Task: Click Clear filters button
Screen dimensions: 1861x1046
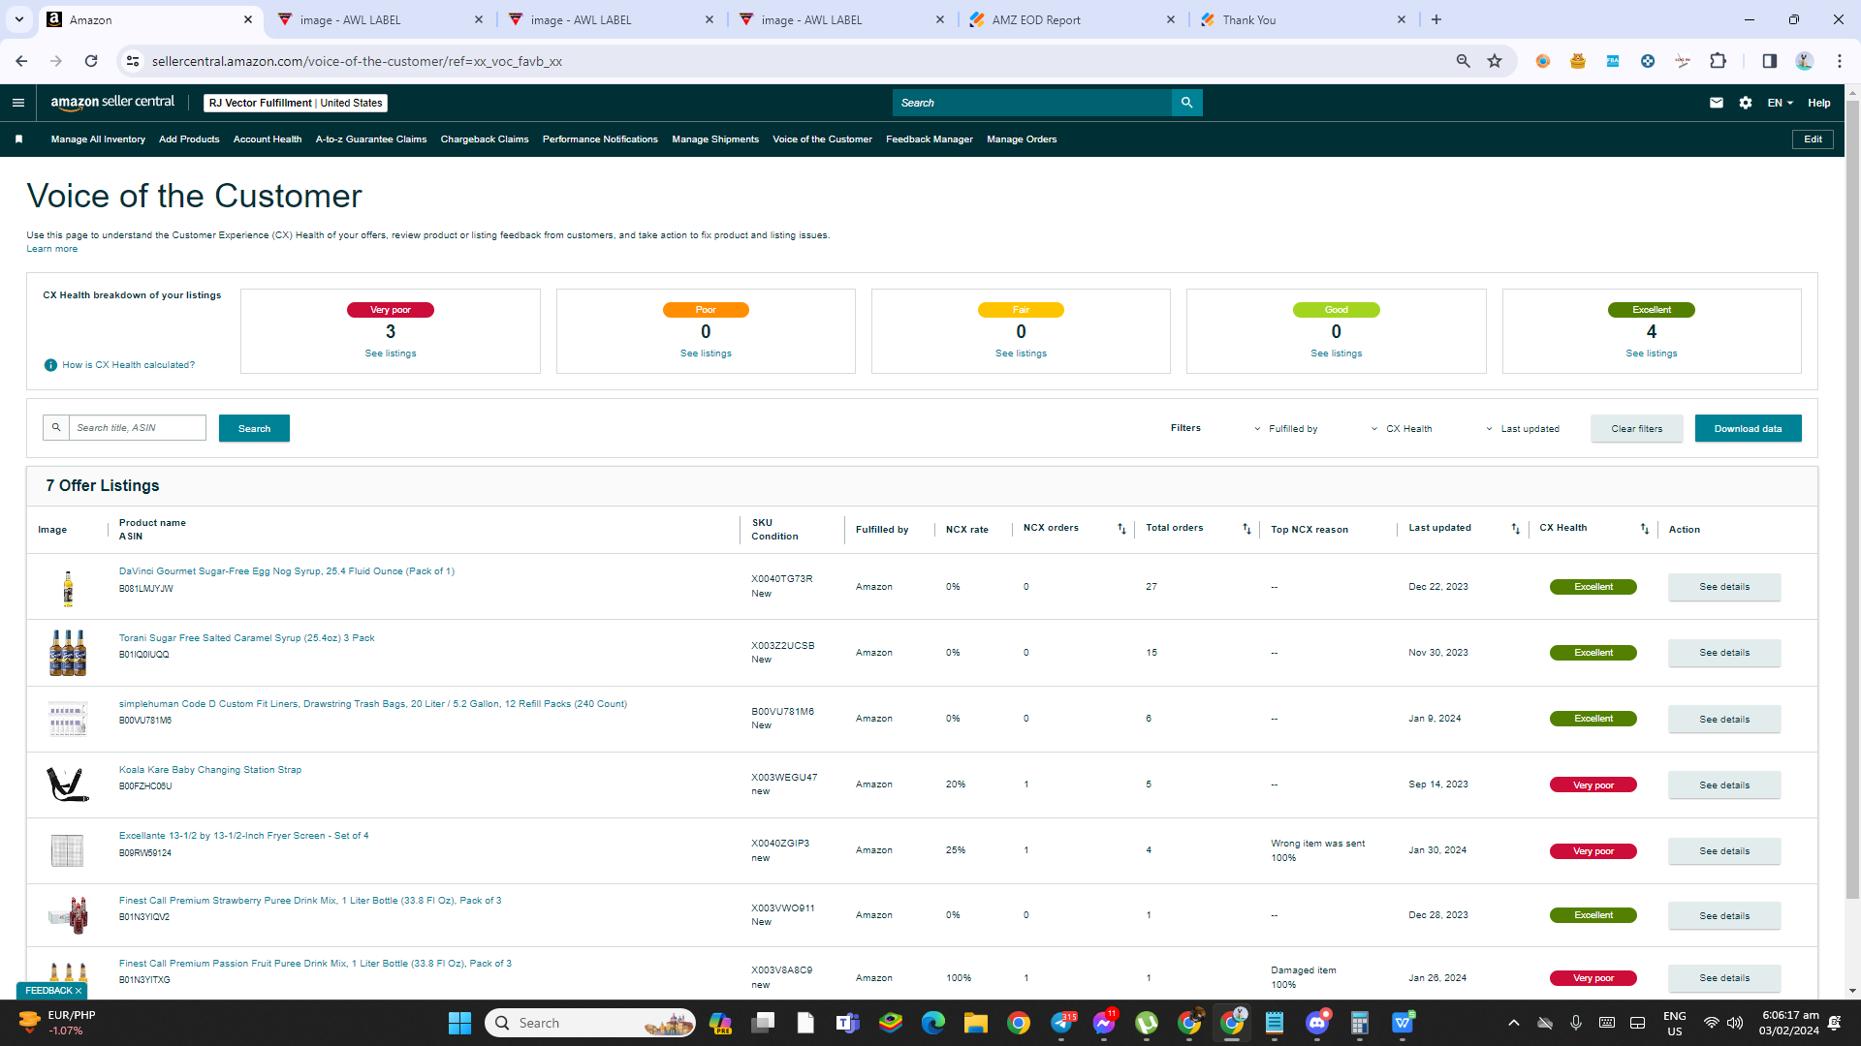Action: point(1636,428)
